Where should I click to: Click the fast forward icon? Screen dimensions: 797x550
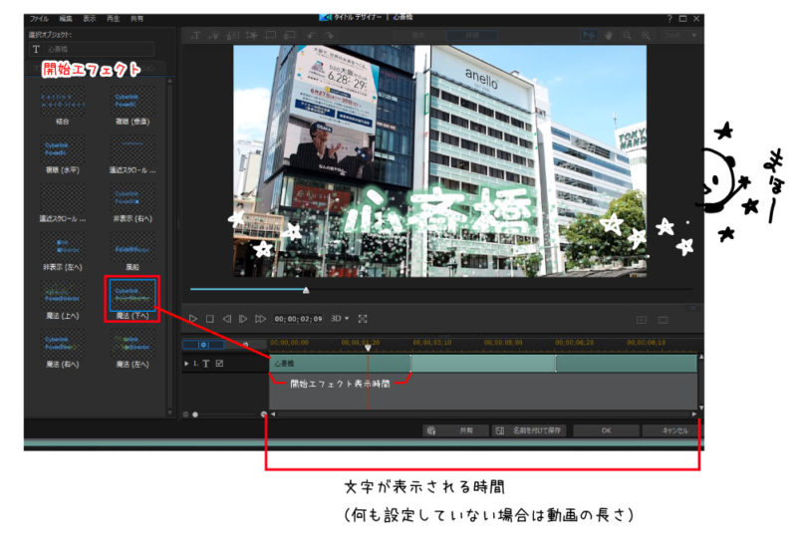[x=260, y=319]
